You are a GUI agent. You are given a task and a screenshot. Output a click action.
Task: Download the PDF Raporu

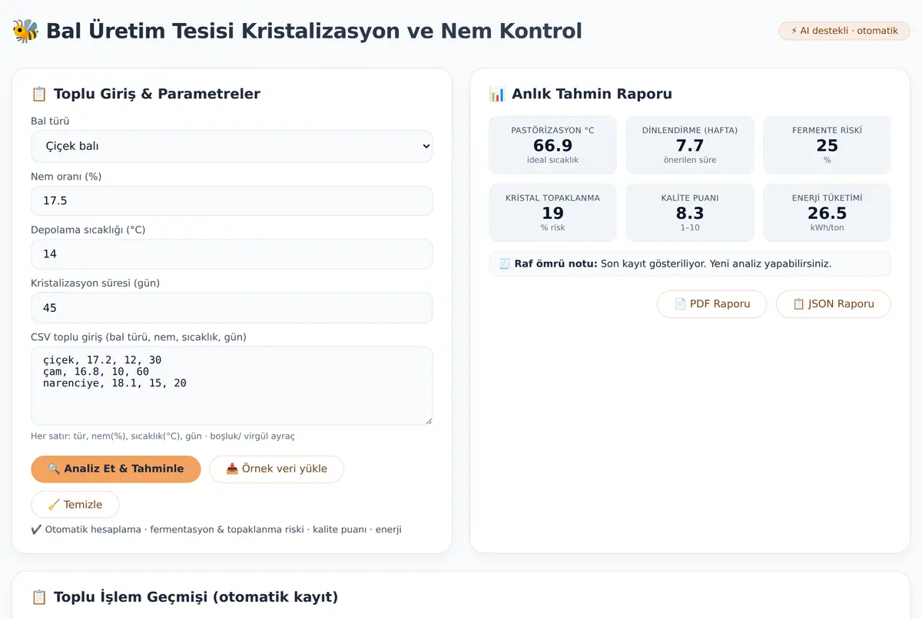pos(712,304)
